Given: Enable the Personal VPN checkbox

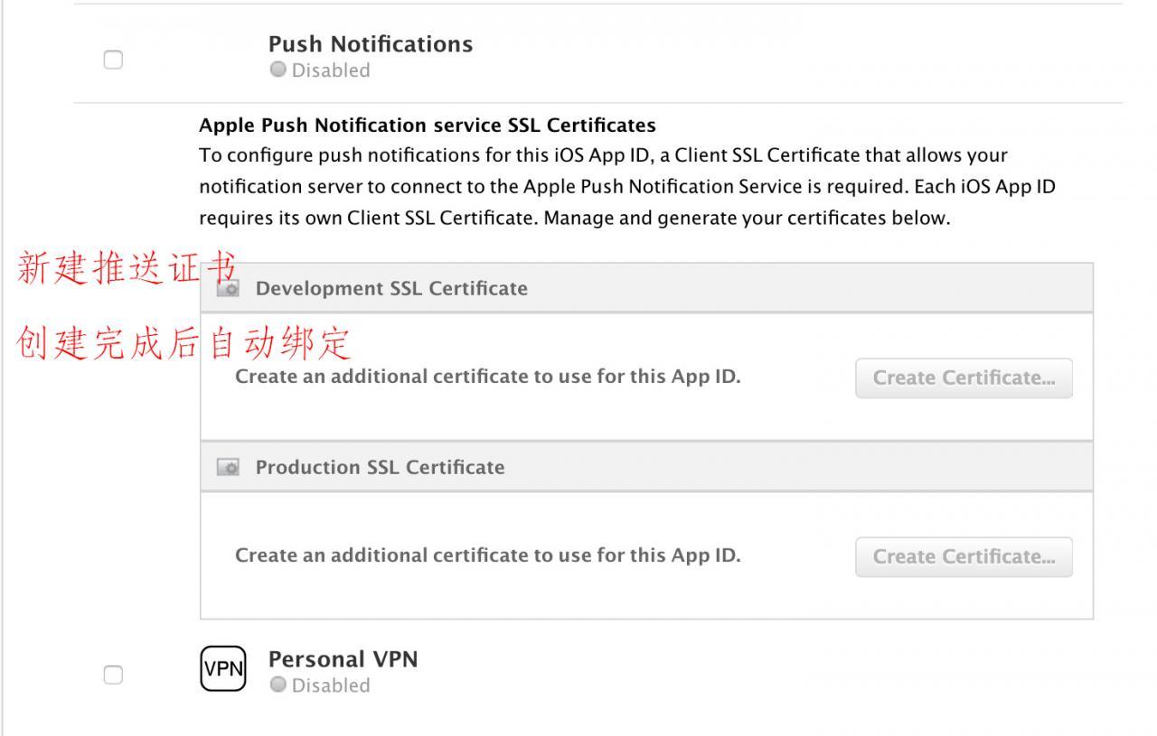Looking at the screenshot, I should pos(113,675).
